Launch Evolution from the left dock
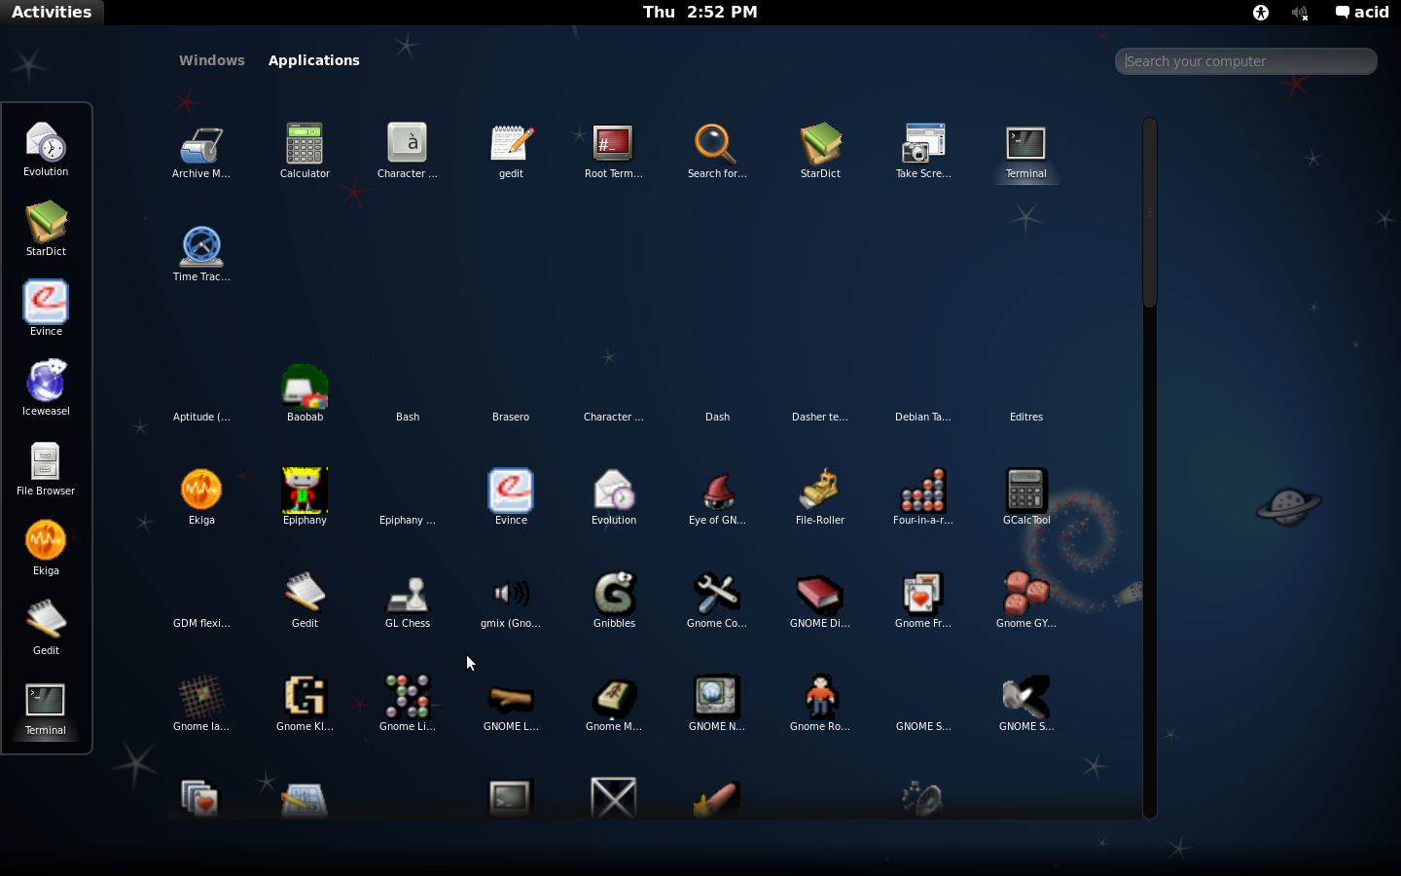Viewport: 1401px width, 876px height. pyautogui.click(x=46, y=149)
